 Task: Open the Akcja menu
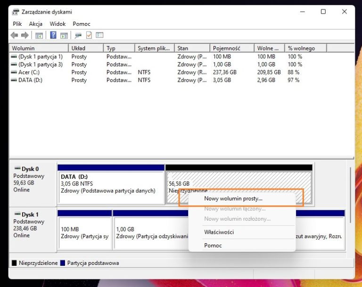[x=35, y=24]
